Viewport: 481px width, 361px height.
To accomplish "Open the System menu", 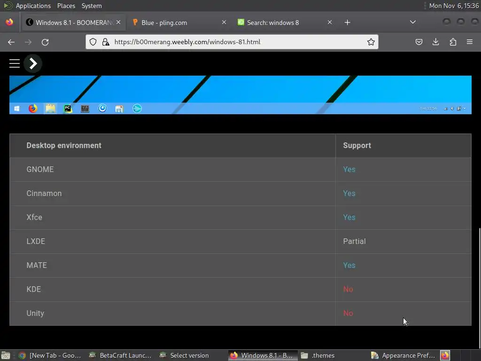I will (92, 6).
